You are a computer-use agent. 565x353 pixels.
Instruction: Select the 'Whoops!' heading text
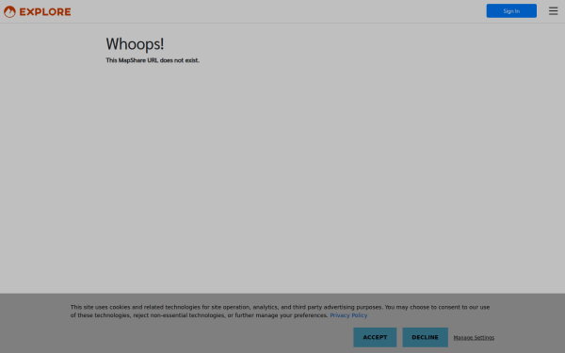[135, 44]
